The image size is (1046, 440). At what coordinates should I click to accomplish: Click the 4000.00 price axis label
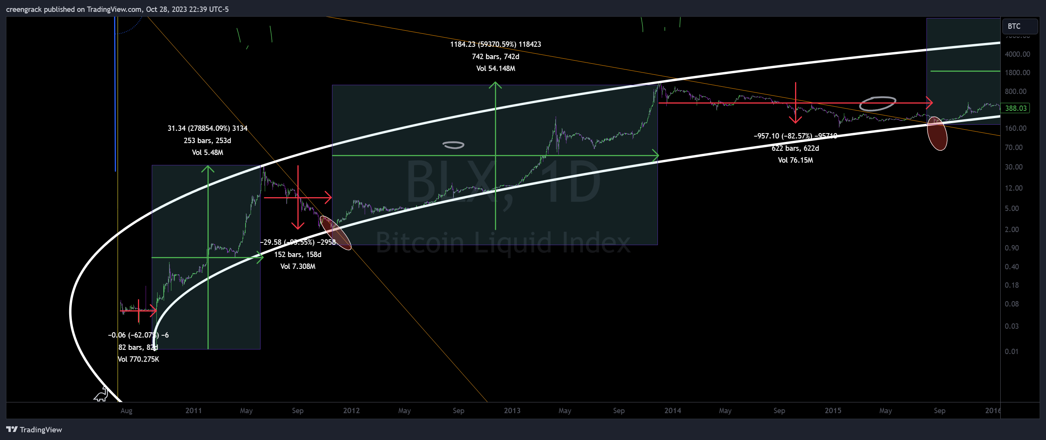(1017, 54)
